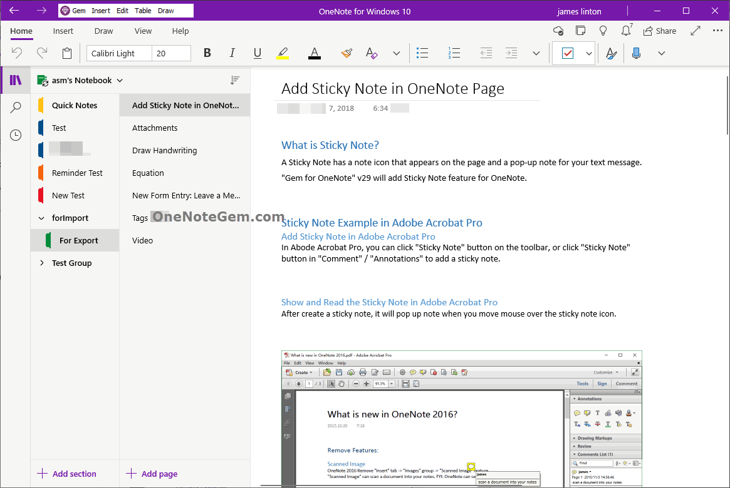
Task: Click the Add page button
Action: click(x=152, y=474)
